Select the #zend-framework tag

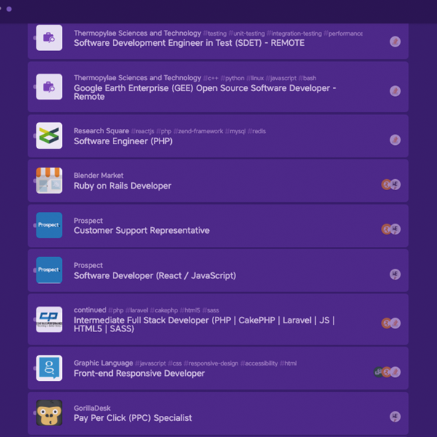pos(198,131)
